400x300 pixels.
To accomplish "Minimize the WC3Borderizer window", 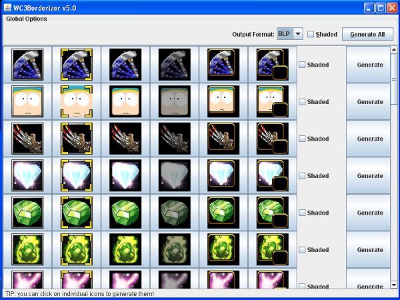I will [369, 8].
